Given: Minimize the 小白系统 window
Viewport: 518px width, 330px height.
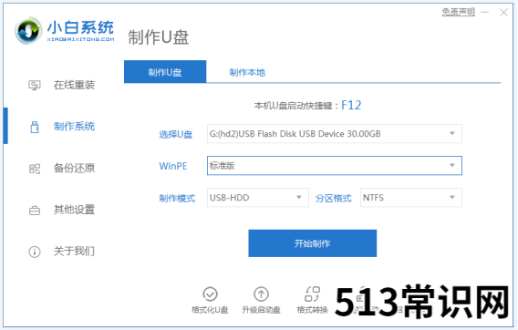Looking at the screenshot, I should click(x=484, y=13).
